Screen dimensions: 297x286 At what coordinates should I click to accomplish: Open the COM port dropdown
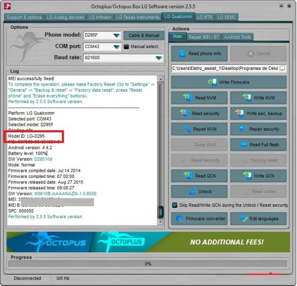point(116,47)
